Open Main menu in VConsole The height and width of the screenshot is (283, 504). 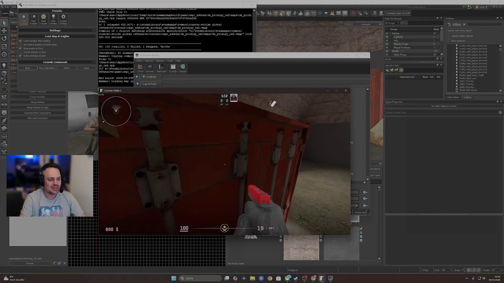139,61
